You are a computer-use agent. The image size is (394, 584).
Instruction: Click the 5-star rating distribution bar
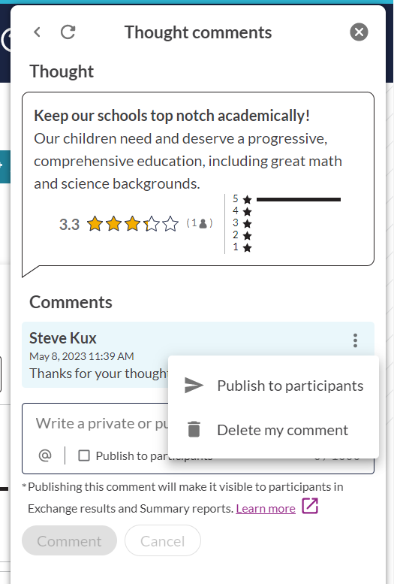coord(299,200)
